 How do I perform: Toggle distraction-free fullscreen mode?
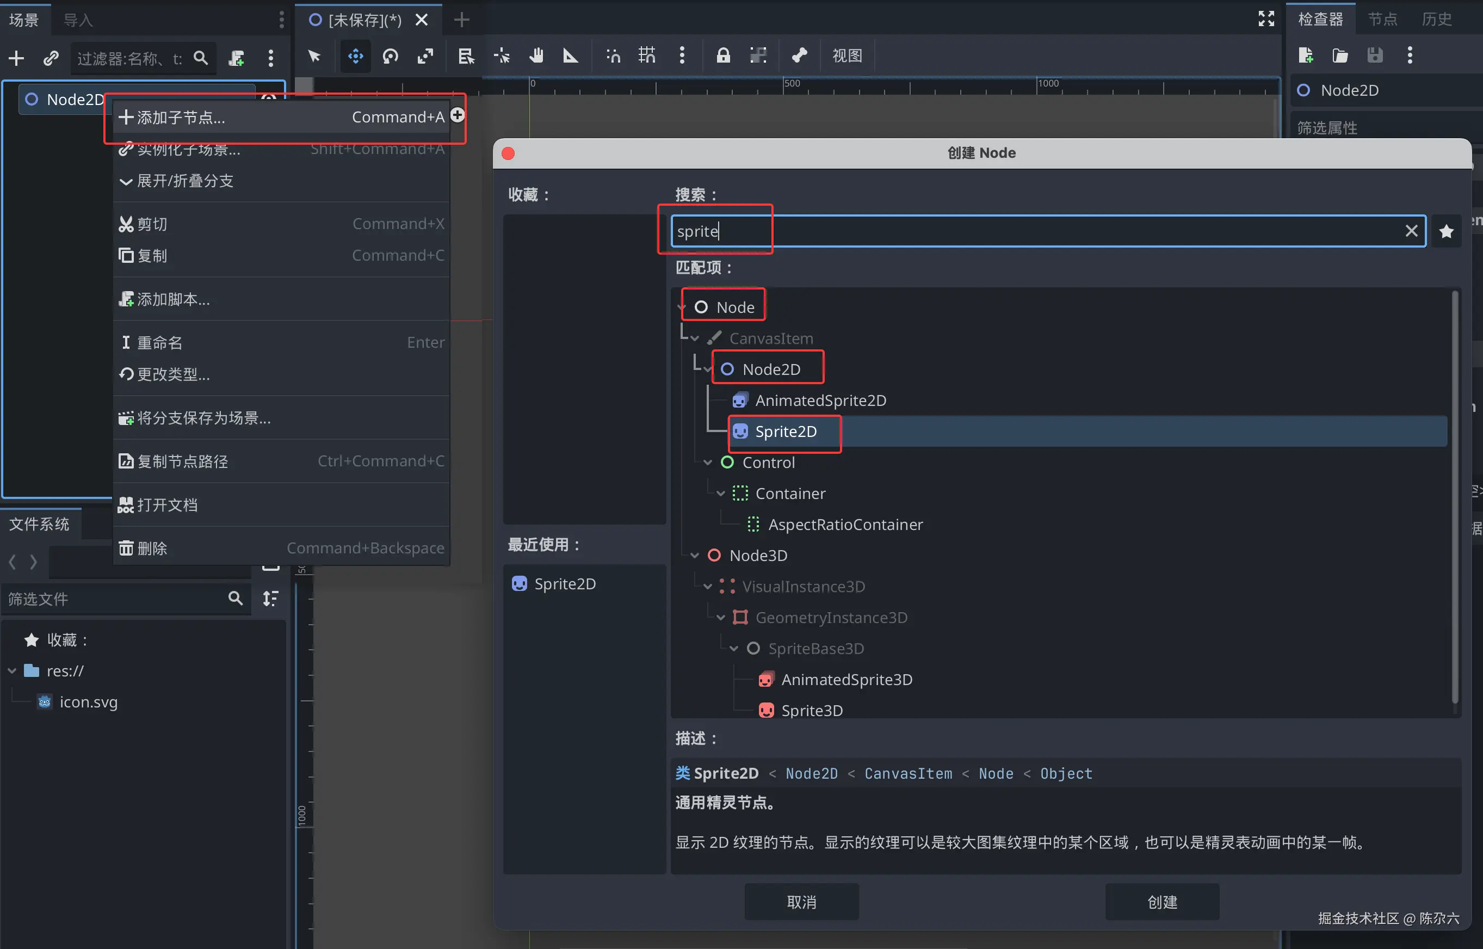[1265, 19]
